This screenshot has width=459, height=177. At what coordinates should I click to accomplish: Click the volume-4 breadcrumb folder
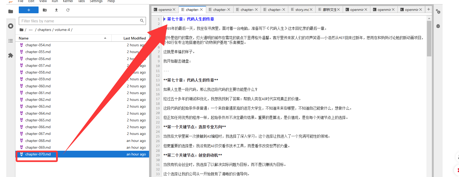point(62,30)
